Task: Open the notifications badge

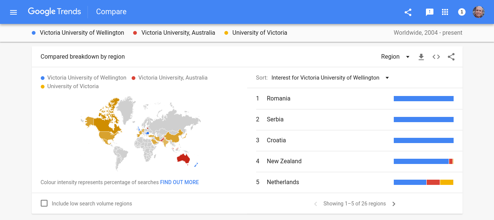Action: 462,12
